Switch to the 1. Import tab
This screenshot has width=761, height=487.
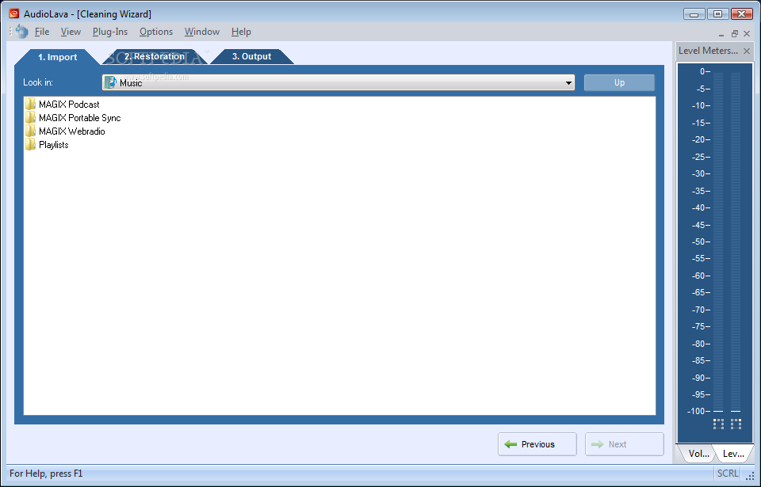[57, 57]
